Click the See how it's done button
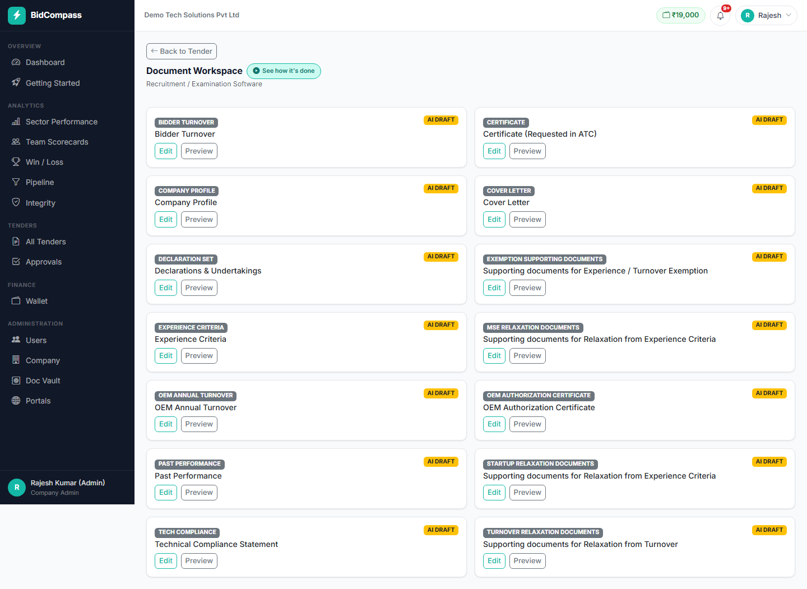 click(284, 71)
